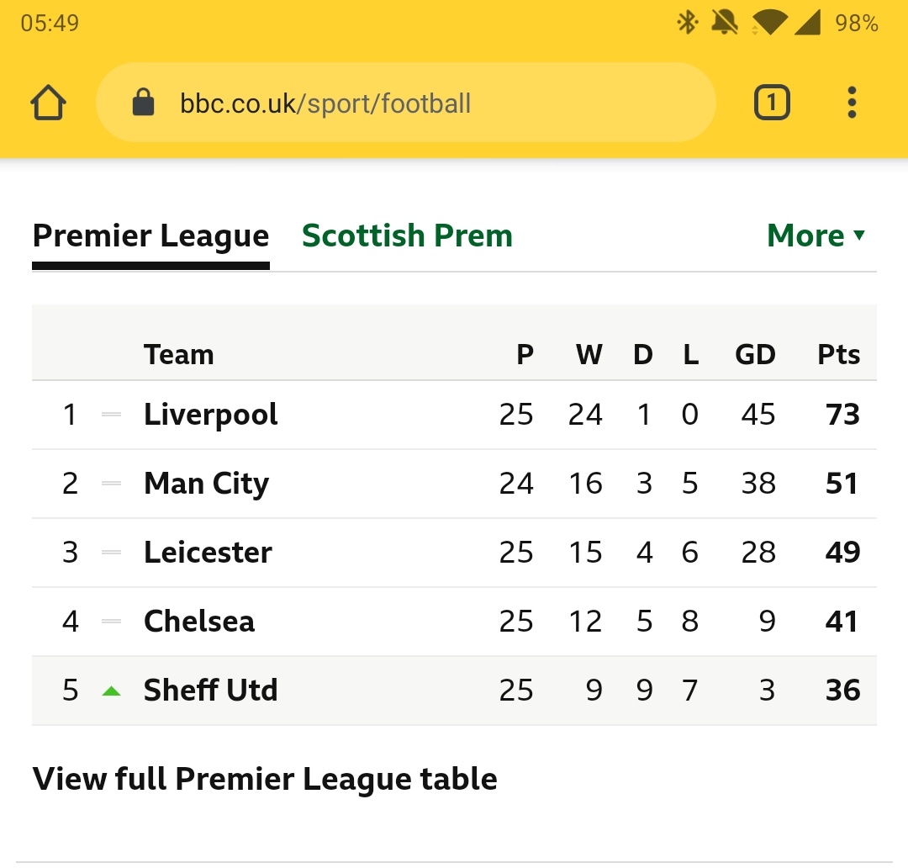
Task: Select the Premier League tab
Action: (150, 236)
